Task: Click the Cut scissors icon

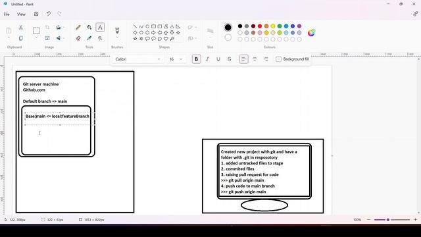Action: coord(20,28)
